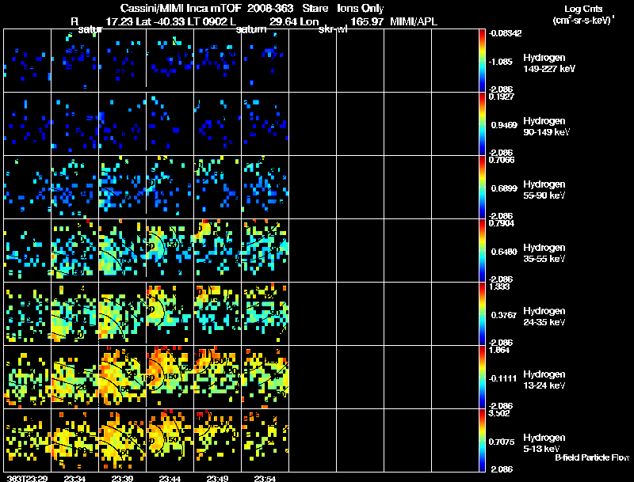Screen dimensions: 634x482
Task: Select the '23:39' time label
Action: pyautogui.click(x=122, y=478)
